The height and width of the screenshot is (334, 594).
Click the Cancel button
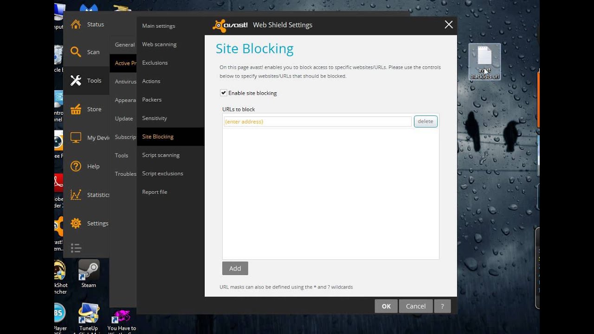[x=416, y=306]
